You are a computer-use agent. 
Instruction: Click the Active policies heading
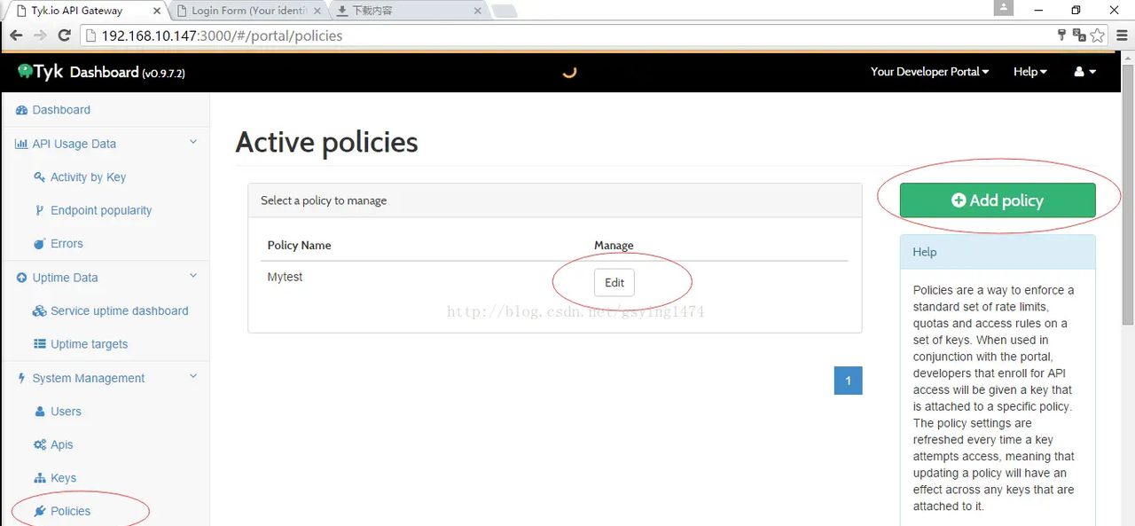pyautogui.click(x=326, y=142)
